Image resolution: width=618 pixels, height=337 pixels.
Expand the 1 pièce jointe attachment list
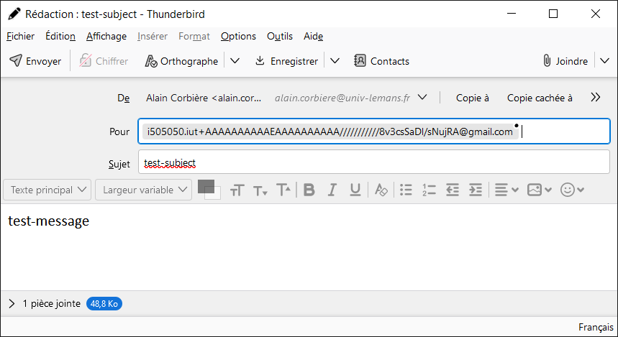tap(12, 303)
